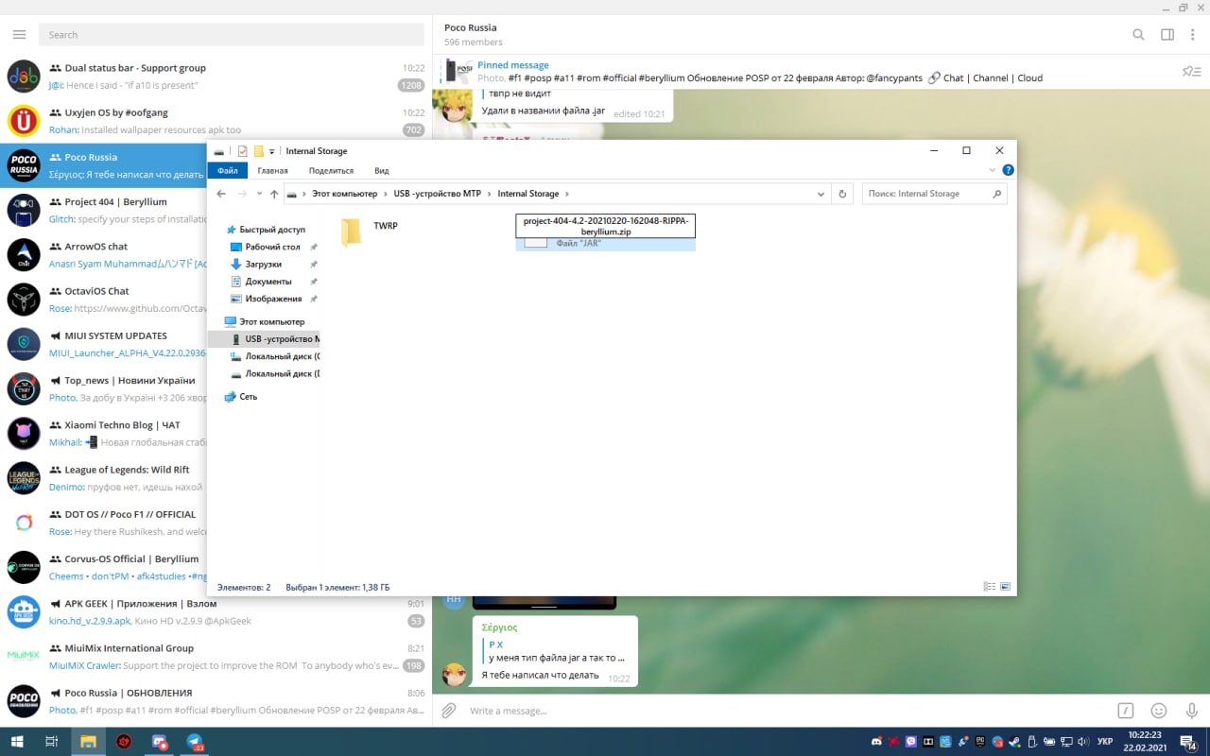Open Xiaomi Techno Blog | ЧАТ

pos(104,434)
